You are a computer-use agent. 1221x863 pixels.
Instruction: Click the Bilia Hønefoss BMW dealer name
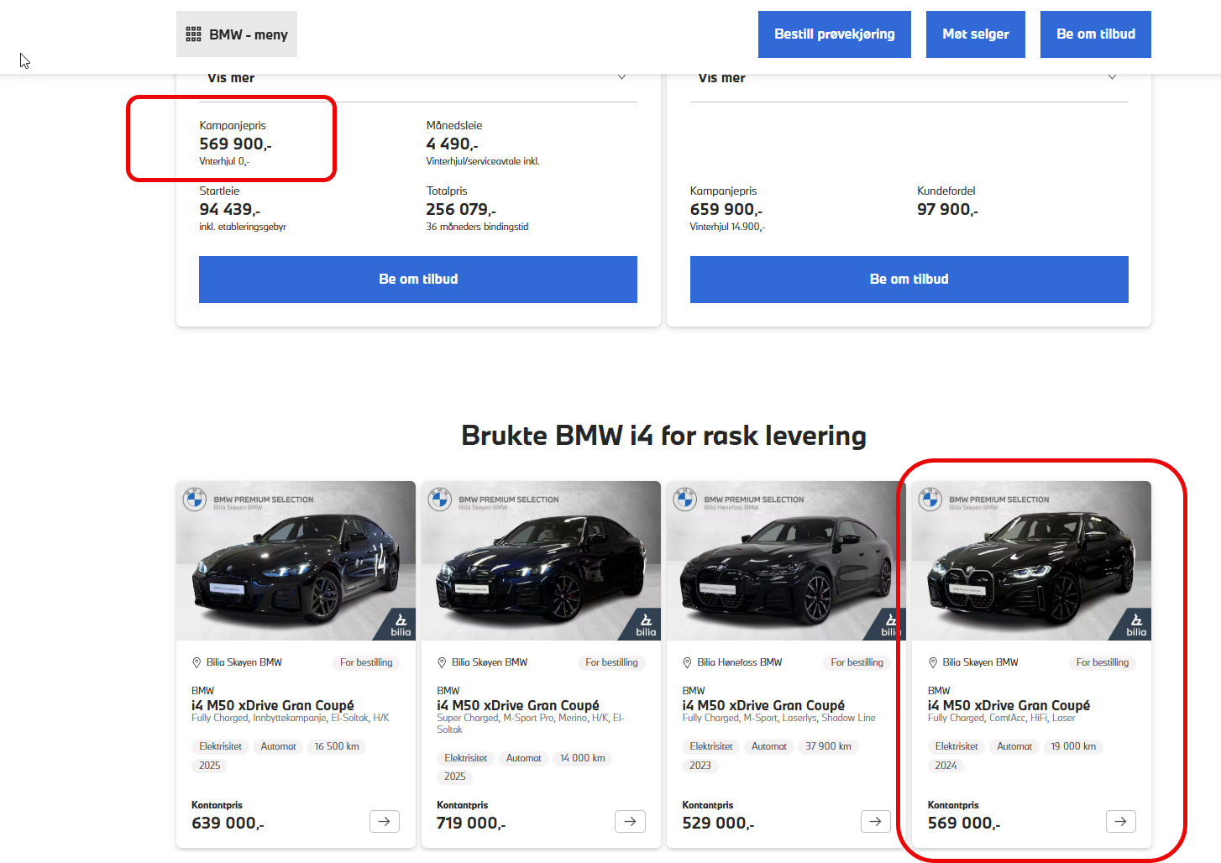tap(739, 662)
